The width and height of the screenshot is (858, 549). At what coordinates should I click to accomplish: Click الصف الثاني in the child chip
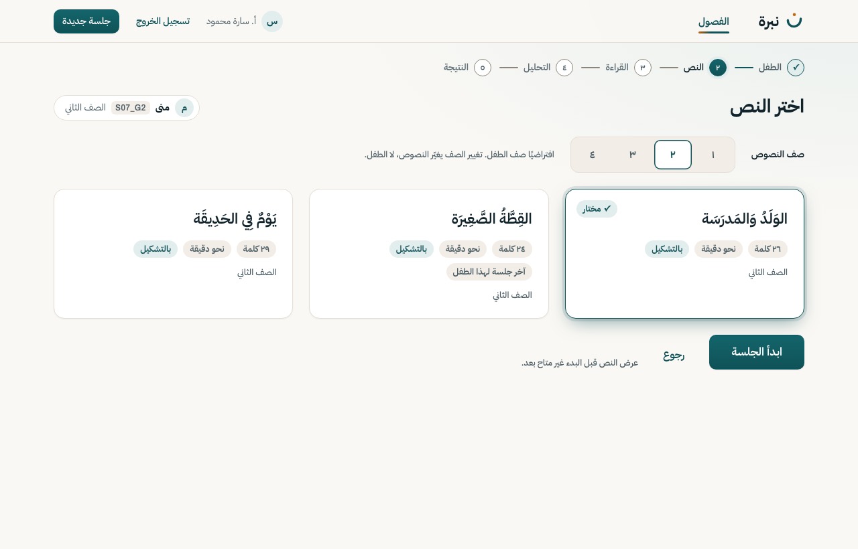pos(85,108)
